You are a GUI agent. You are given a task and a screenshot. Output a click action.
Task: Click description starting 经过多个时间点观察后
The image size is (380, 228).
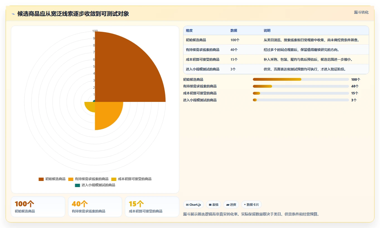click(301, 50)
